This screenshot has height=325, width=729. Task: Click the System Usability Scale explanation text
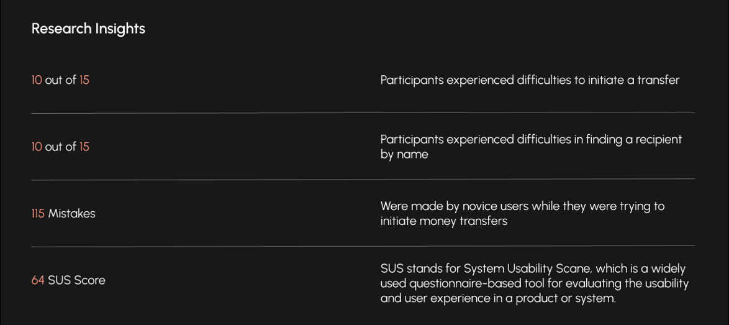point(535,283)
